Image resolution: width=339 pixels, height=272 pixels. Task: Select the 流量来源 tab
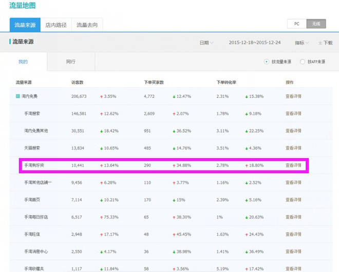point(25,25)
